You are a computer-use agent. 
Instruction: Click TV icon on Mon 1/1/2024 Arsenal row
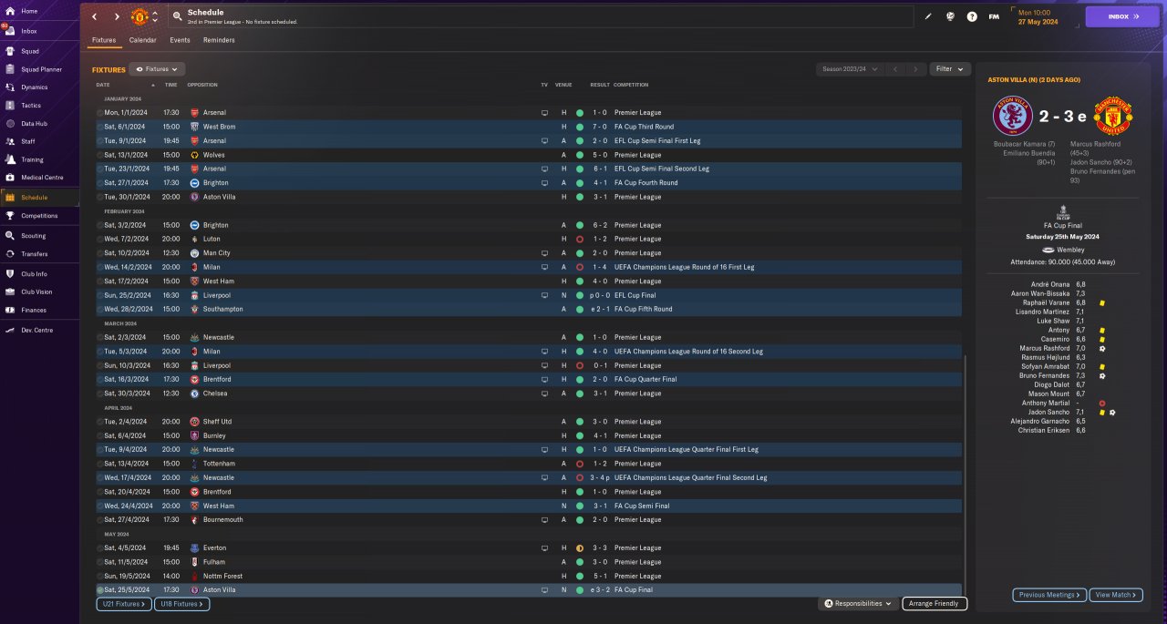point(544,112)
